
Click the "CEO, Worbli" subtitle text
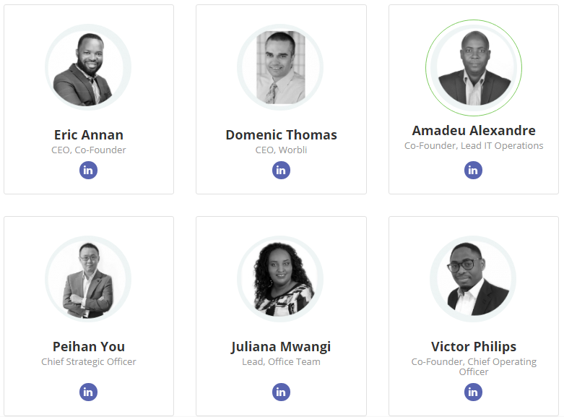[x=281, y=150]
